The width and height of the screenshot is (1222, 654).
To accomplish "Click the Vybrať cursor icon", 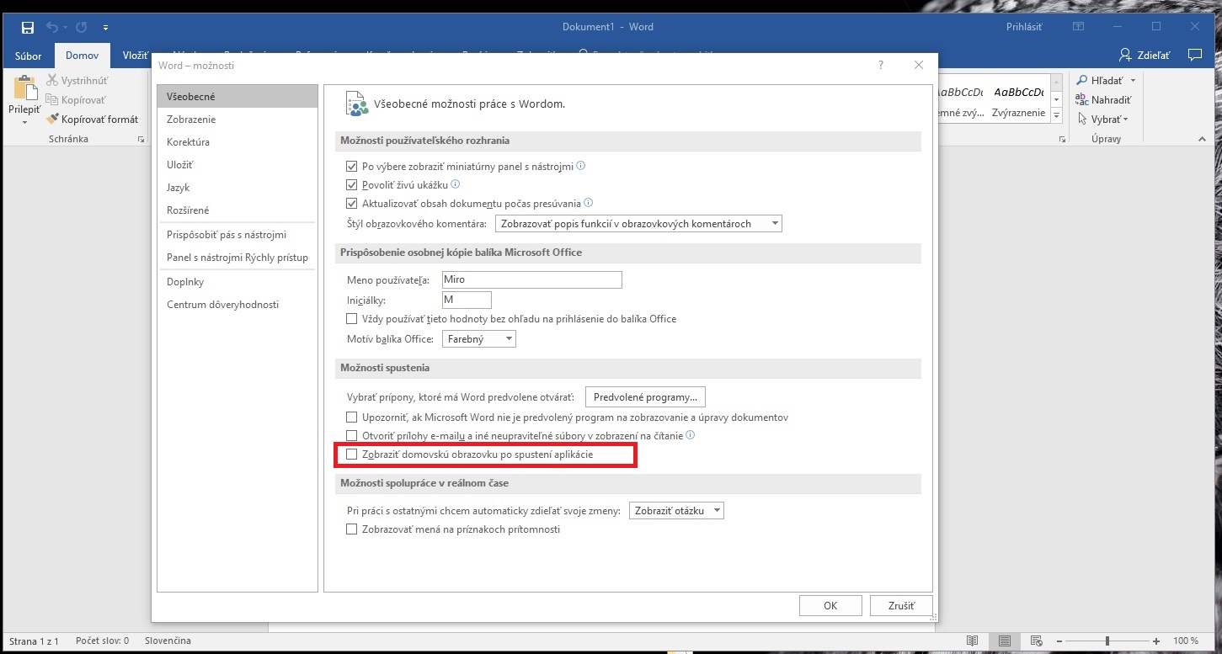I will coord(1082,120).
